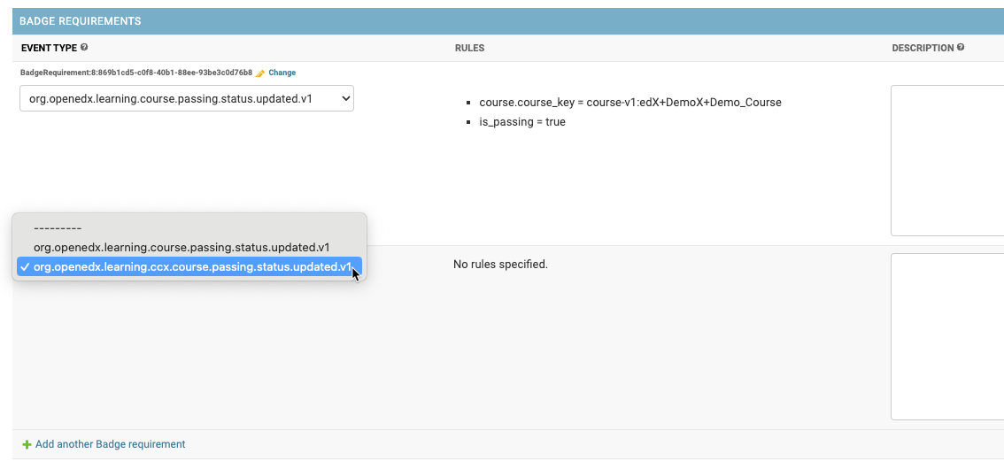1004x469 pixels.
Task: Click the Change link
Action: [282, 73]
